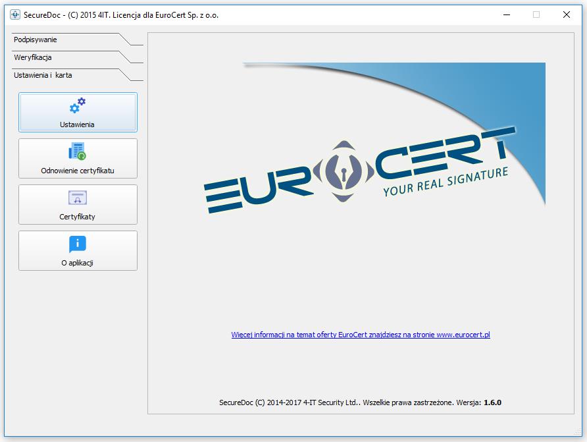Click the SecureDoc copyright footer text
587x442 pixels.
tap(360, 402)
